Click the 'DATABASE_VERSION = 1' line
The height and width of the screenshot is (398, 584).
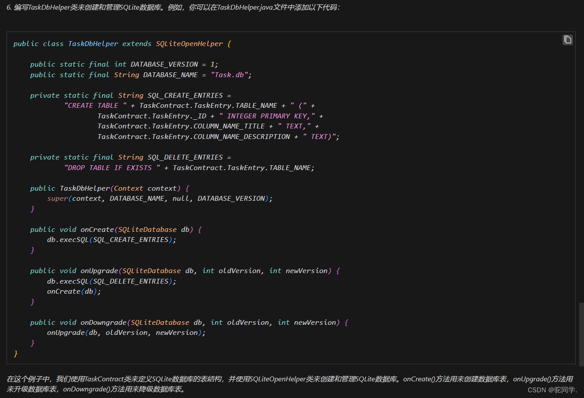point(124,64)
